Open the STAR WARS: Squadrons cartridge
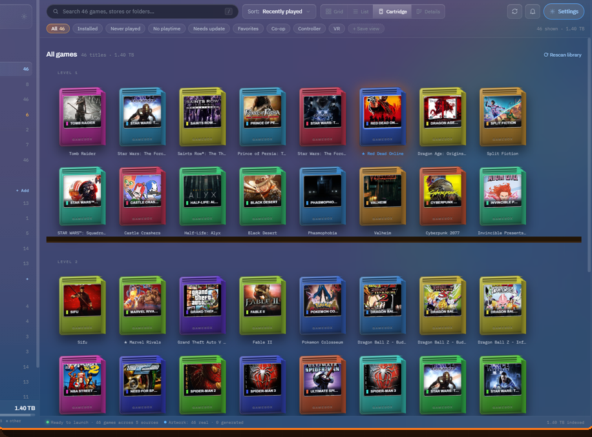This screenshot has height=437, width=592. pos(82,196)
